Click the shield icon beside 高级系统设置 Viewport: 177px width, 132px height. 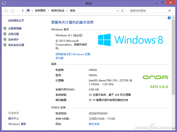click(x=5, y=45)
